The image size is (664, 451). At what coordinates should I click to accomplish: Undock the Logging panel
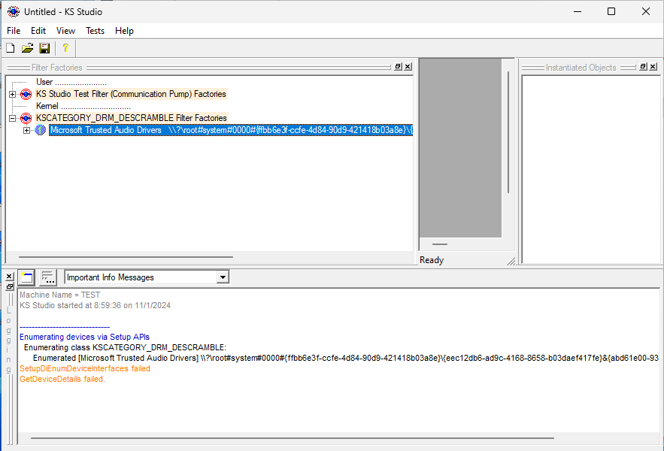9,286
